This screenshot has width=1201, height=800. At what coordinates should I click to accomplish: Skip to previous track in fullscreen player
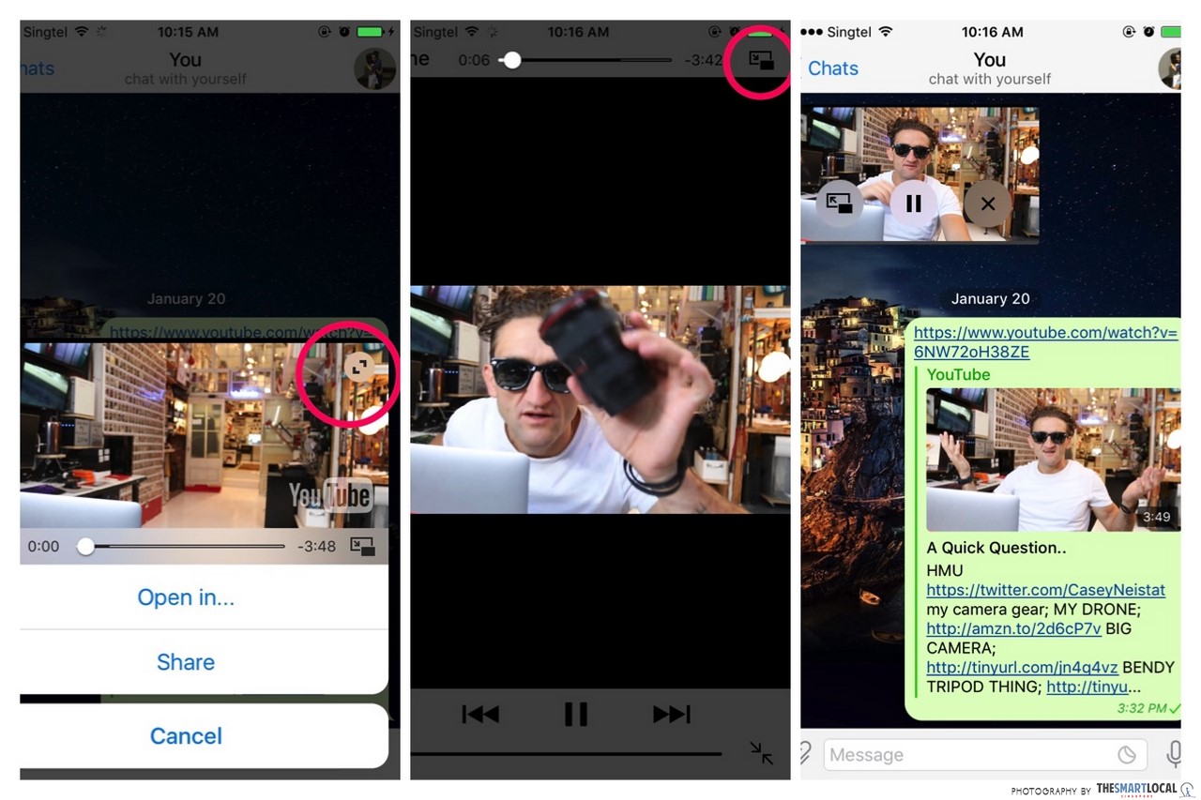pos(480,714)
